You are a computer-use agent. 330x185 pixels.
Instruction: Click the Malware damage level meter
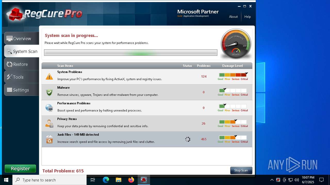(233, 92)
